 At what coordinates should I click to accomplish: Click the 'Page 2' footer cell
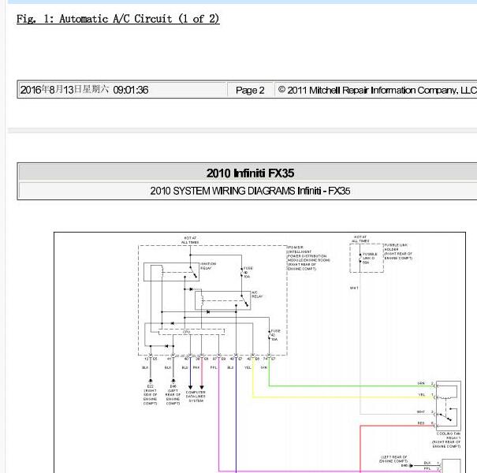[250, 90]
